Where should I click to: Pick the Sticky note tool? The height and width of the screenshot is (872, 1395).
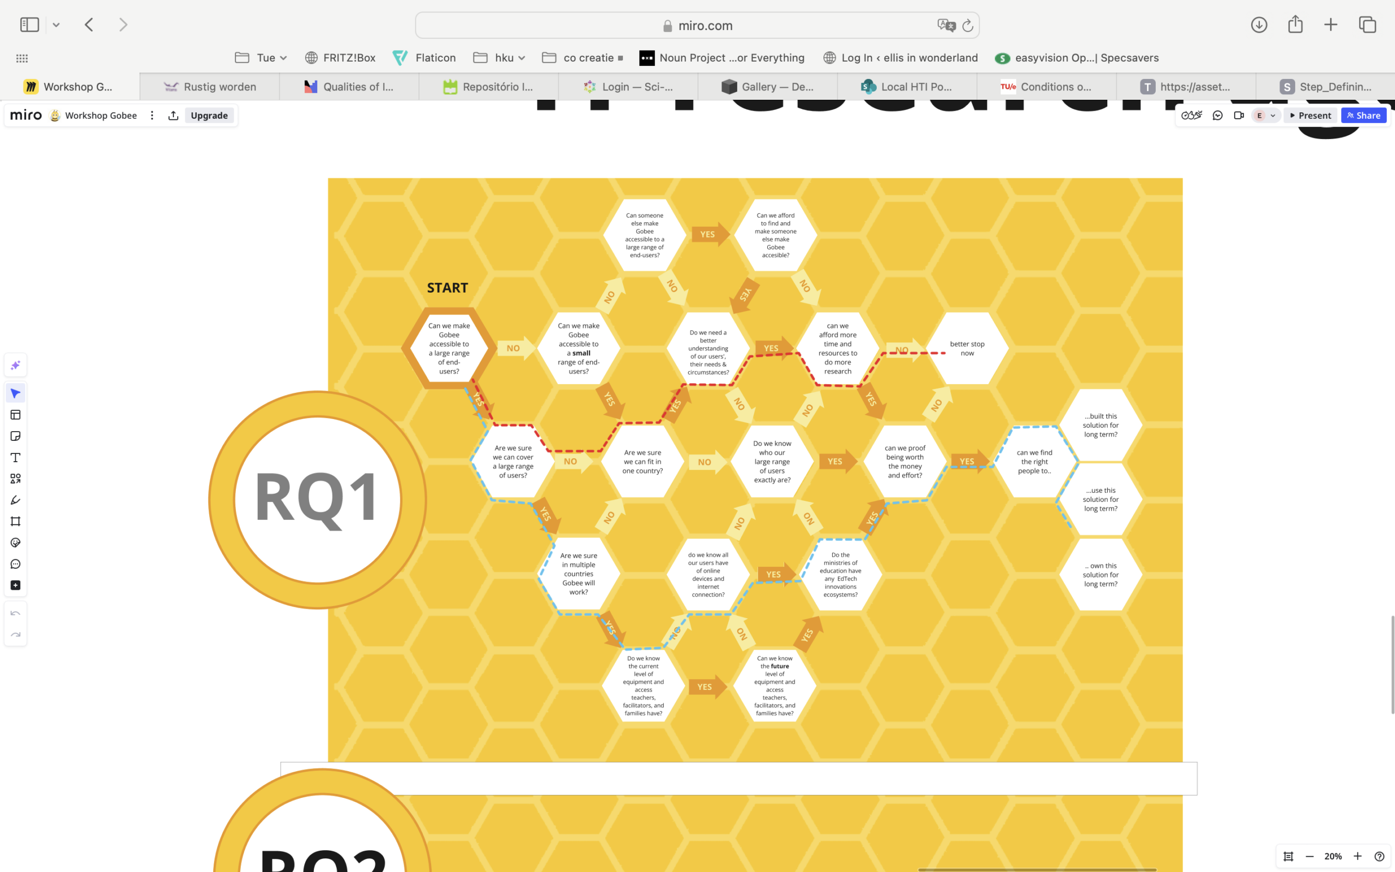click(16, 436)
